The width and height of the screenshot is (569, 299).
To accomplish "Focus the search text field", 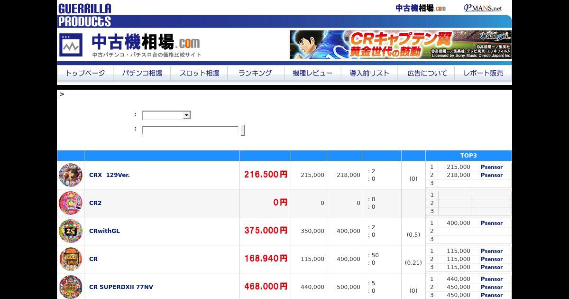I will point(191,130).
